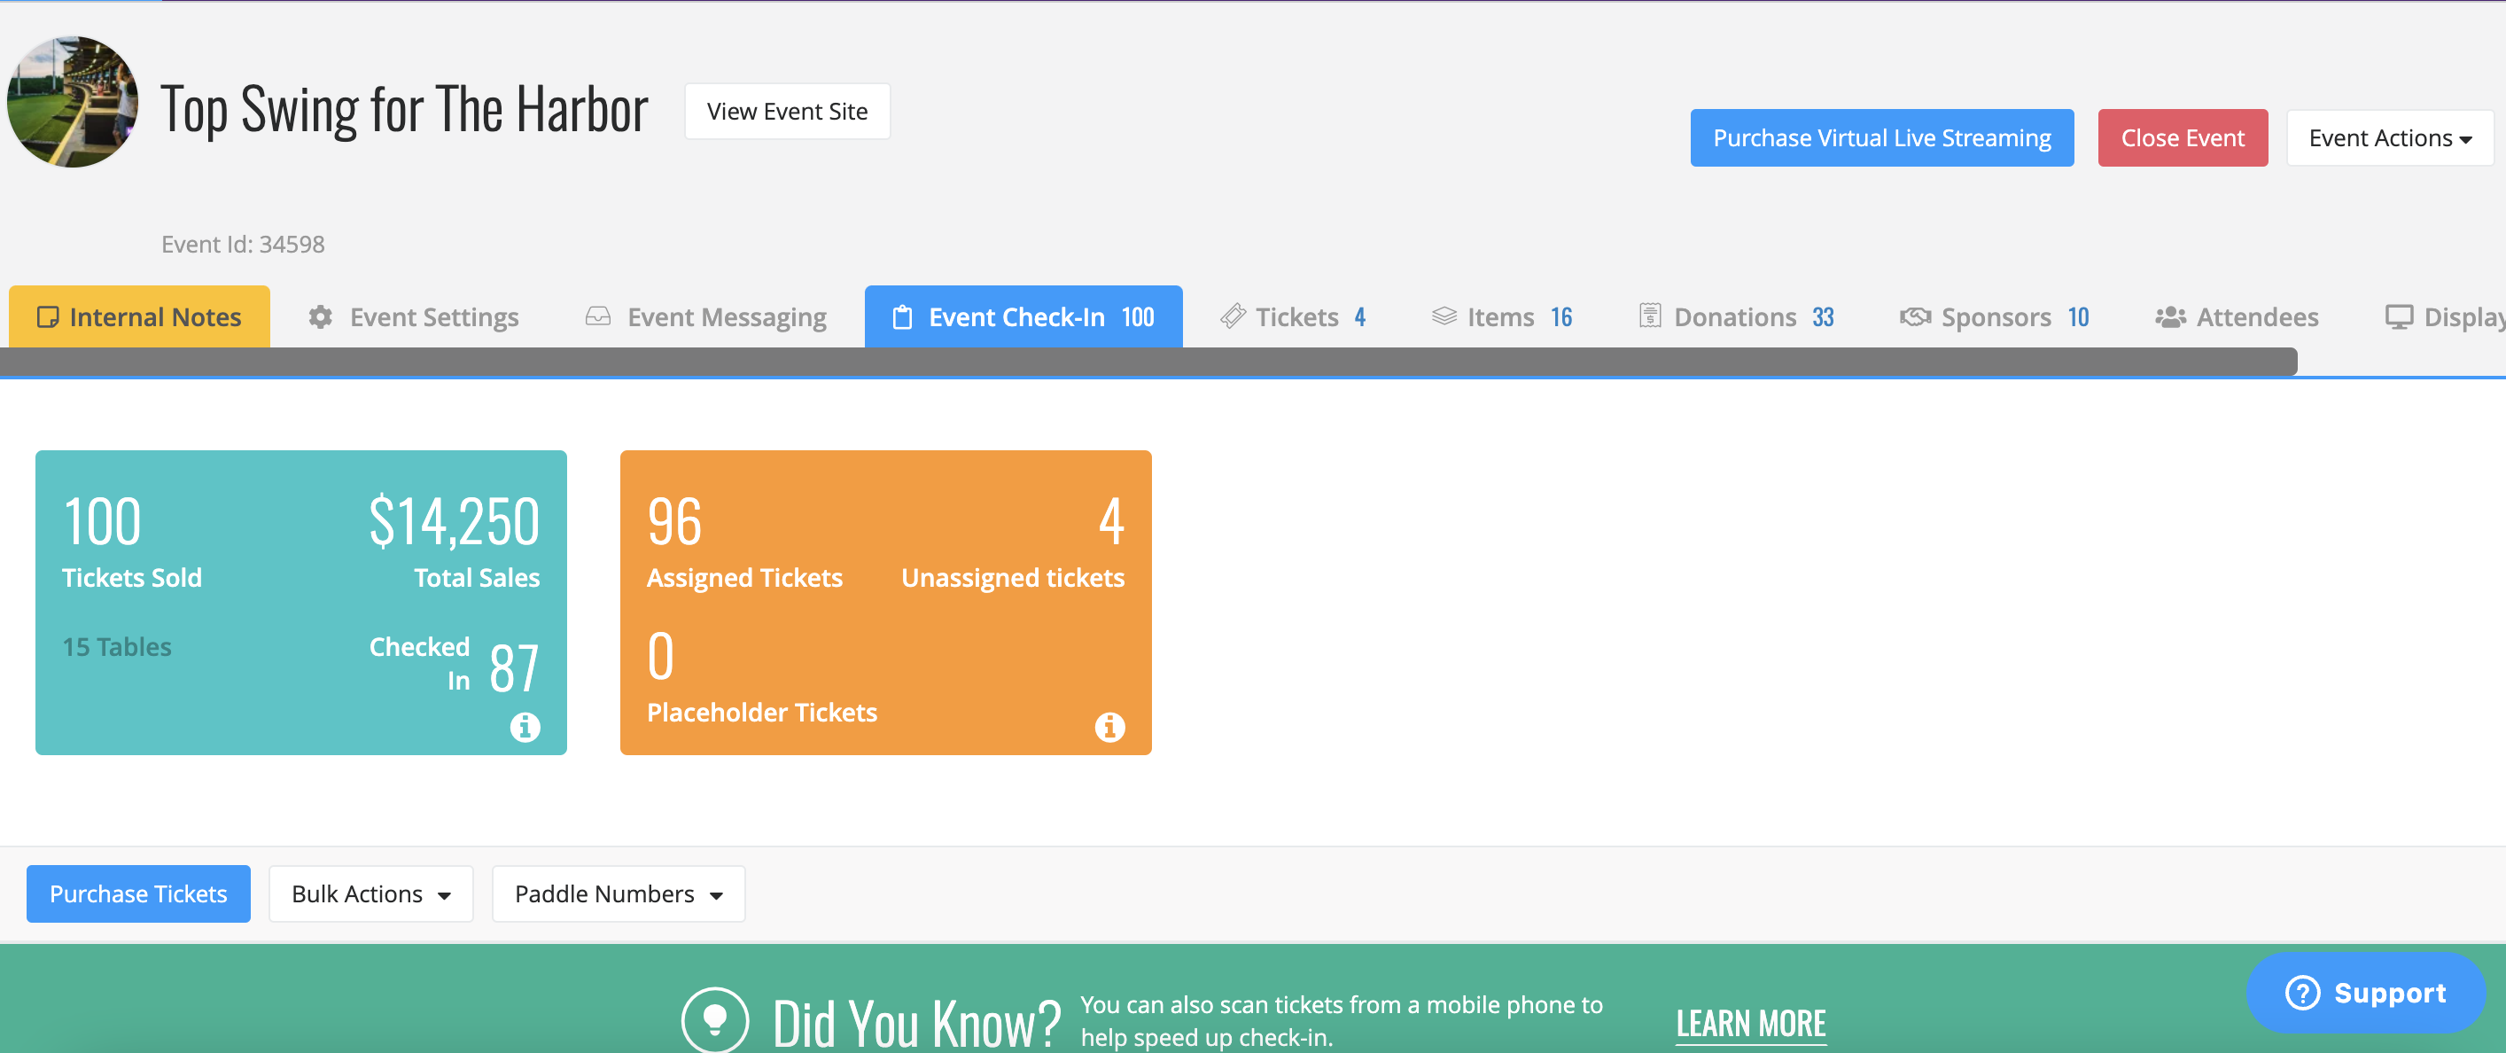Image resolution: width=2506 pixels, height=1053 pixels.
Task: Click the Donations receipt icon
Action: (x=1650, y=316)
